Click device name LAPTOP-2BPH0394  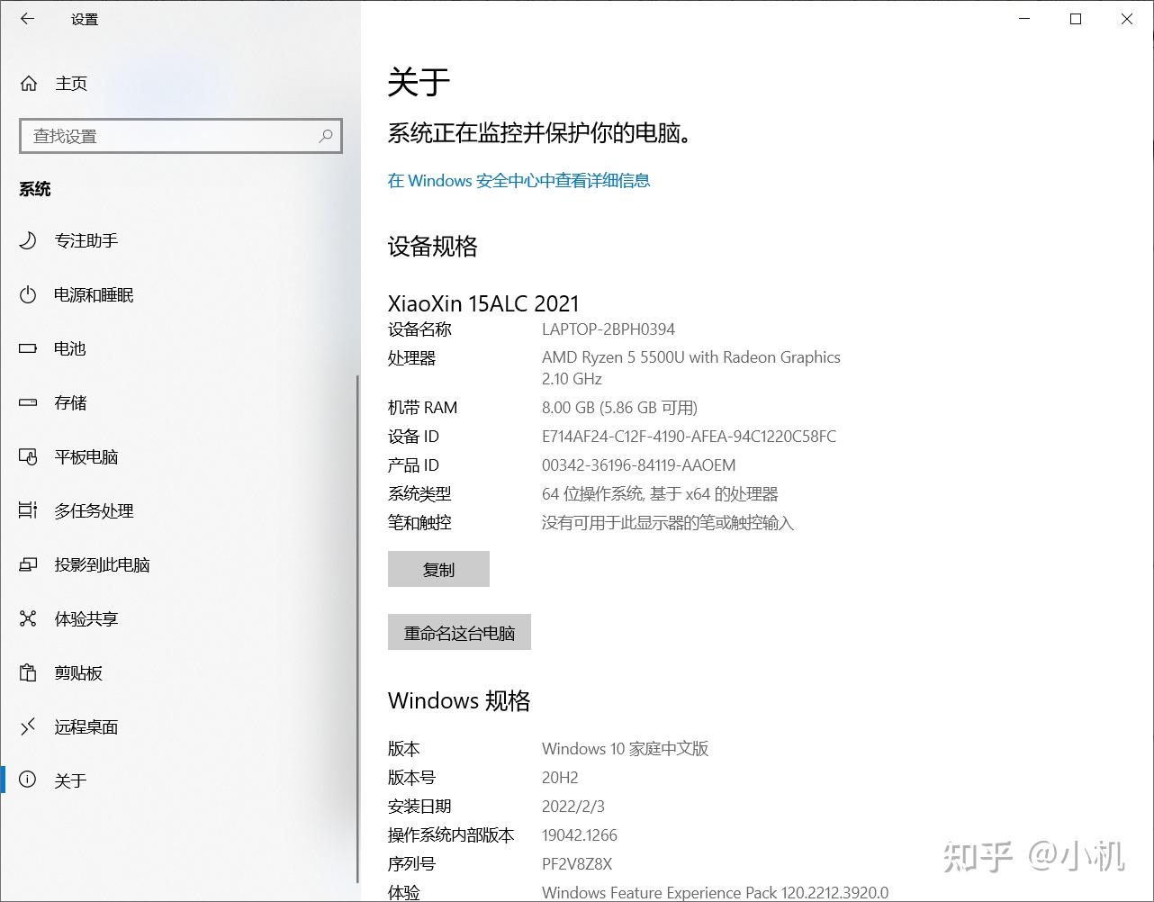coord(609,329)
